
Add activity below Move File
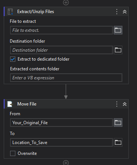tap(66, 163)
